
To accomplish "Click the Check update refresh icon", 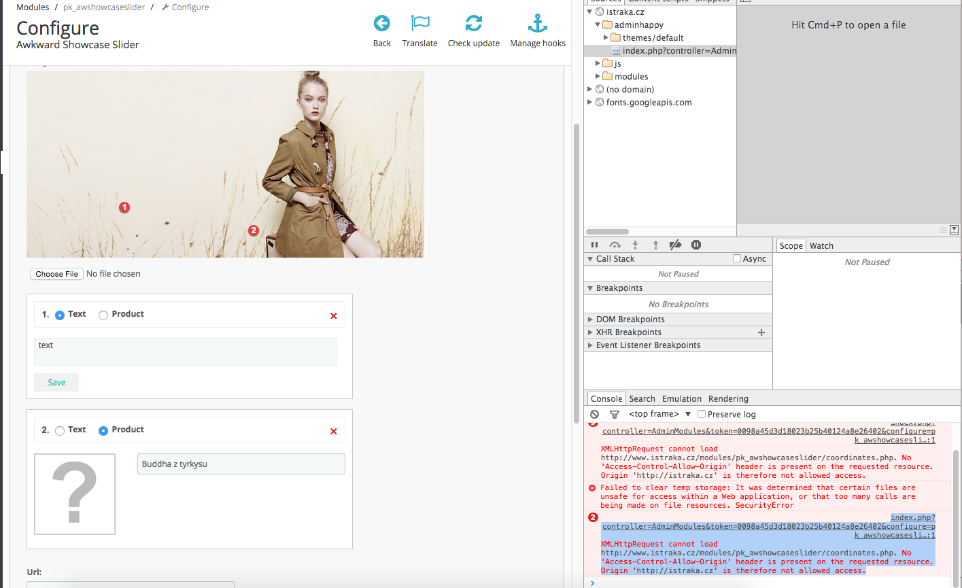I will tap(474, 24).
